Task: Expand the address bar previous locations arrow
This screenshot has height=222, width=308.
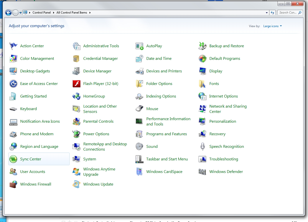Action: [x=267, y=13]
